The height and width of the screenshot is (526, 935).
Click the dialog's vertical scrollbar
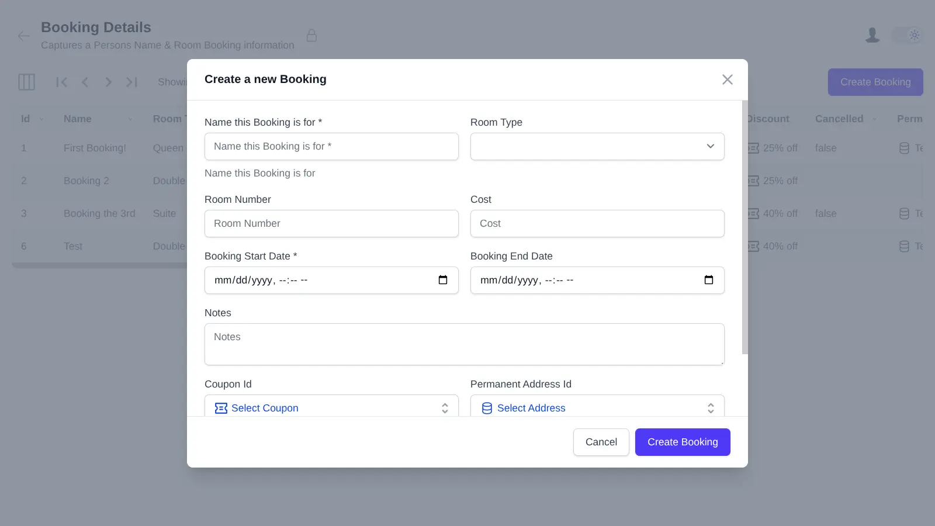(x=744, y=227)
